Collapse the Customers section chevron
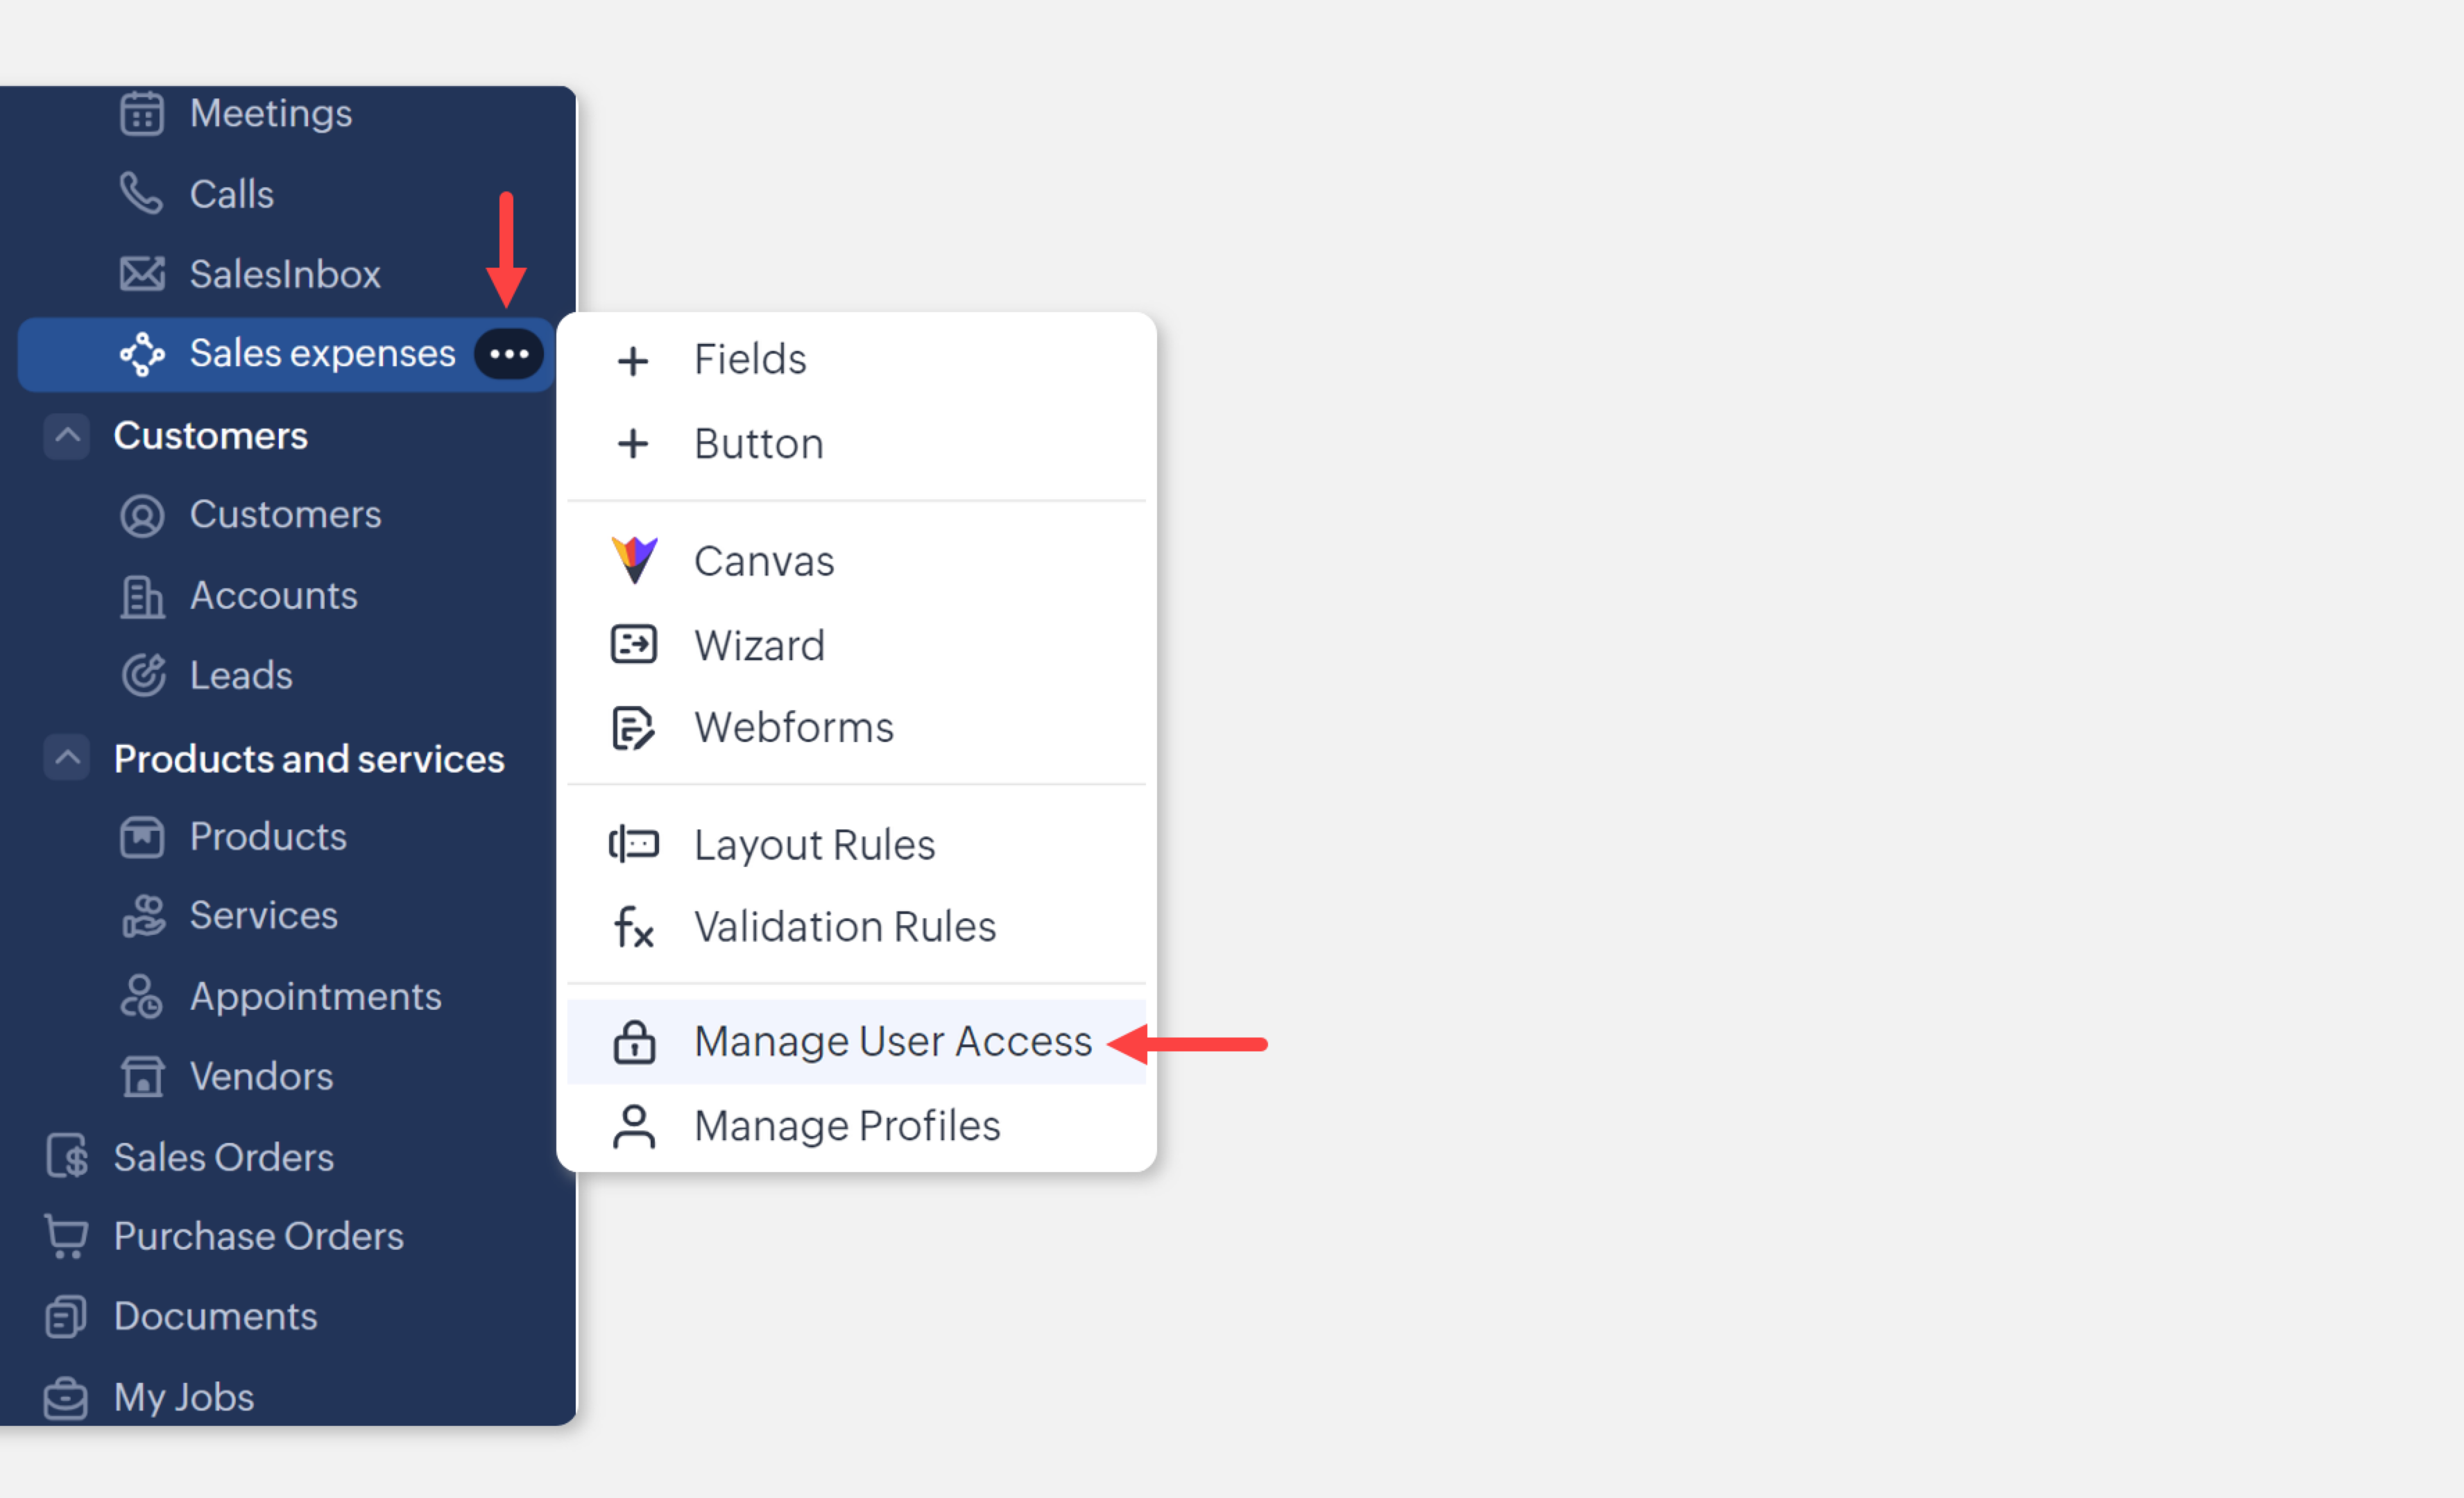 pyautogui.click(x=67, y=435)
